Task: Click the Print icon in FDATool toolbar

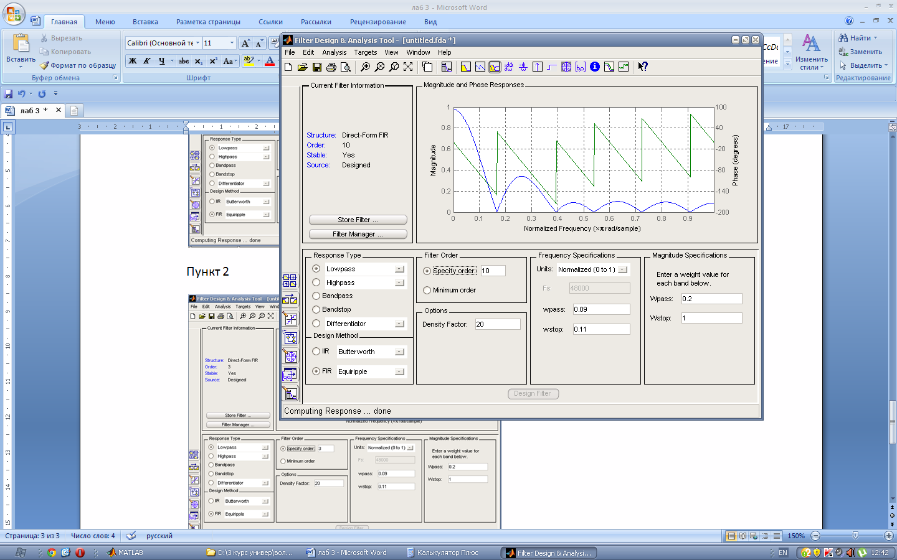Action: pos(331,67)
